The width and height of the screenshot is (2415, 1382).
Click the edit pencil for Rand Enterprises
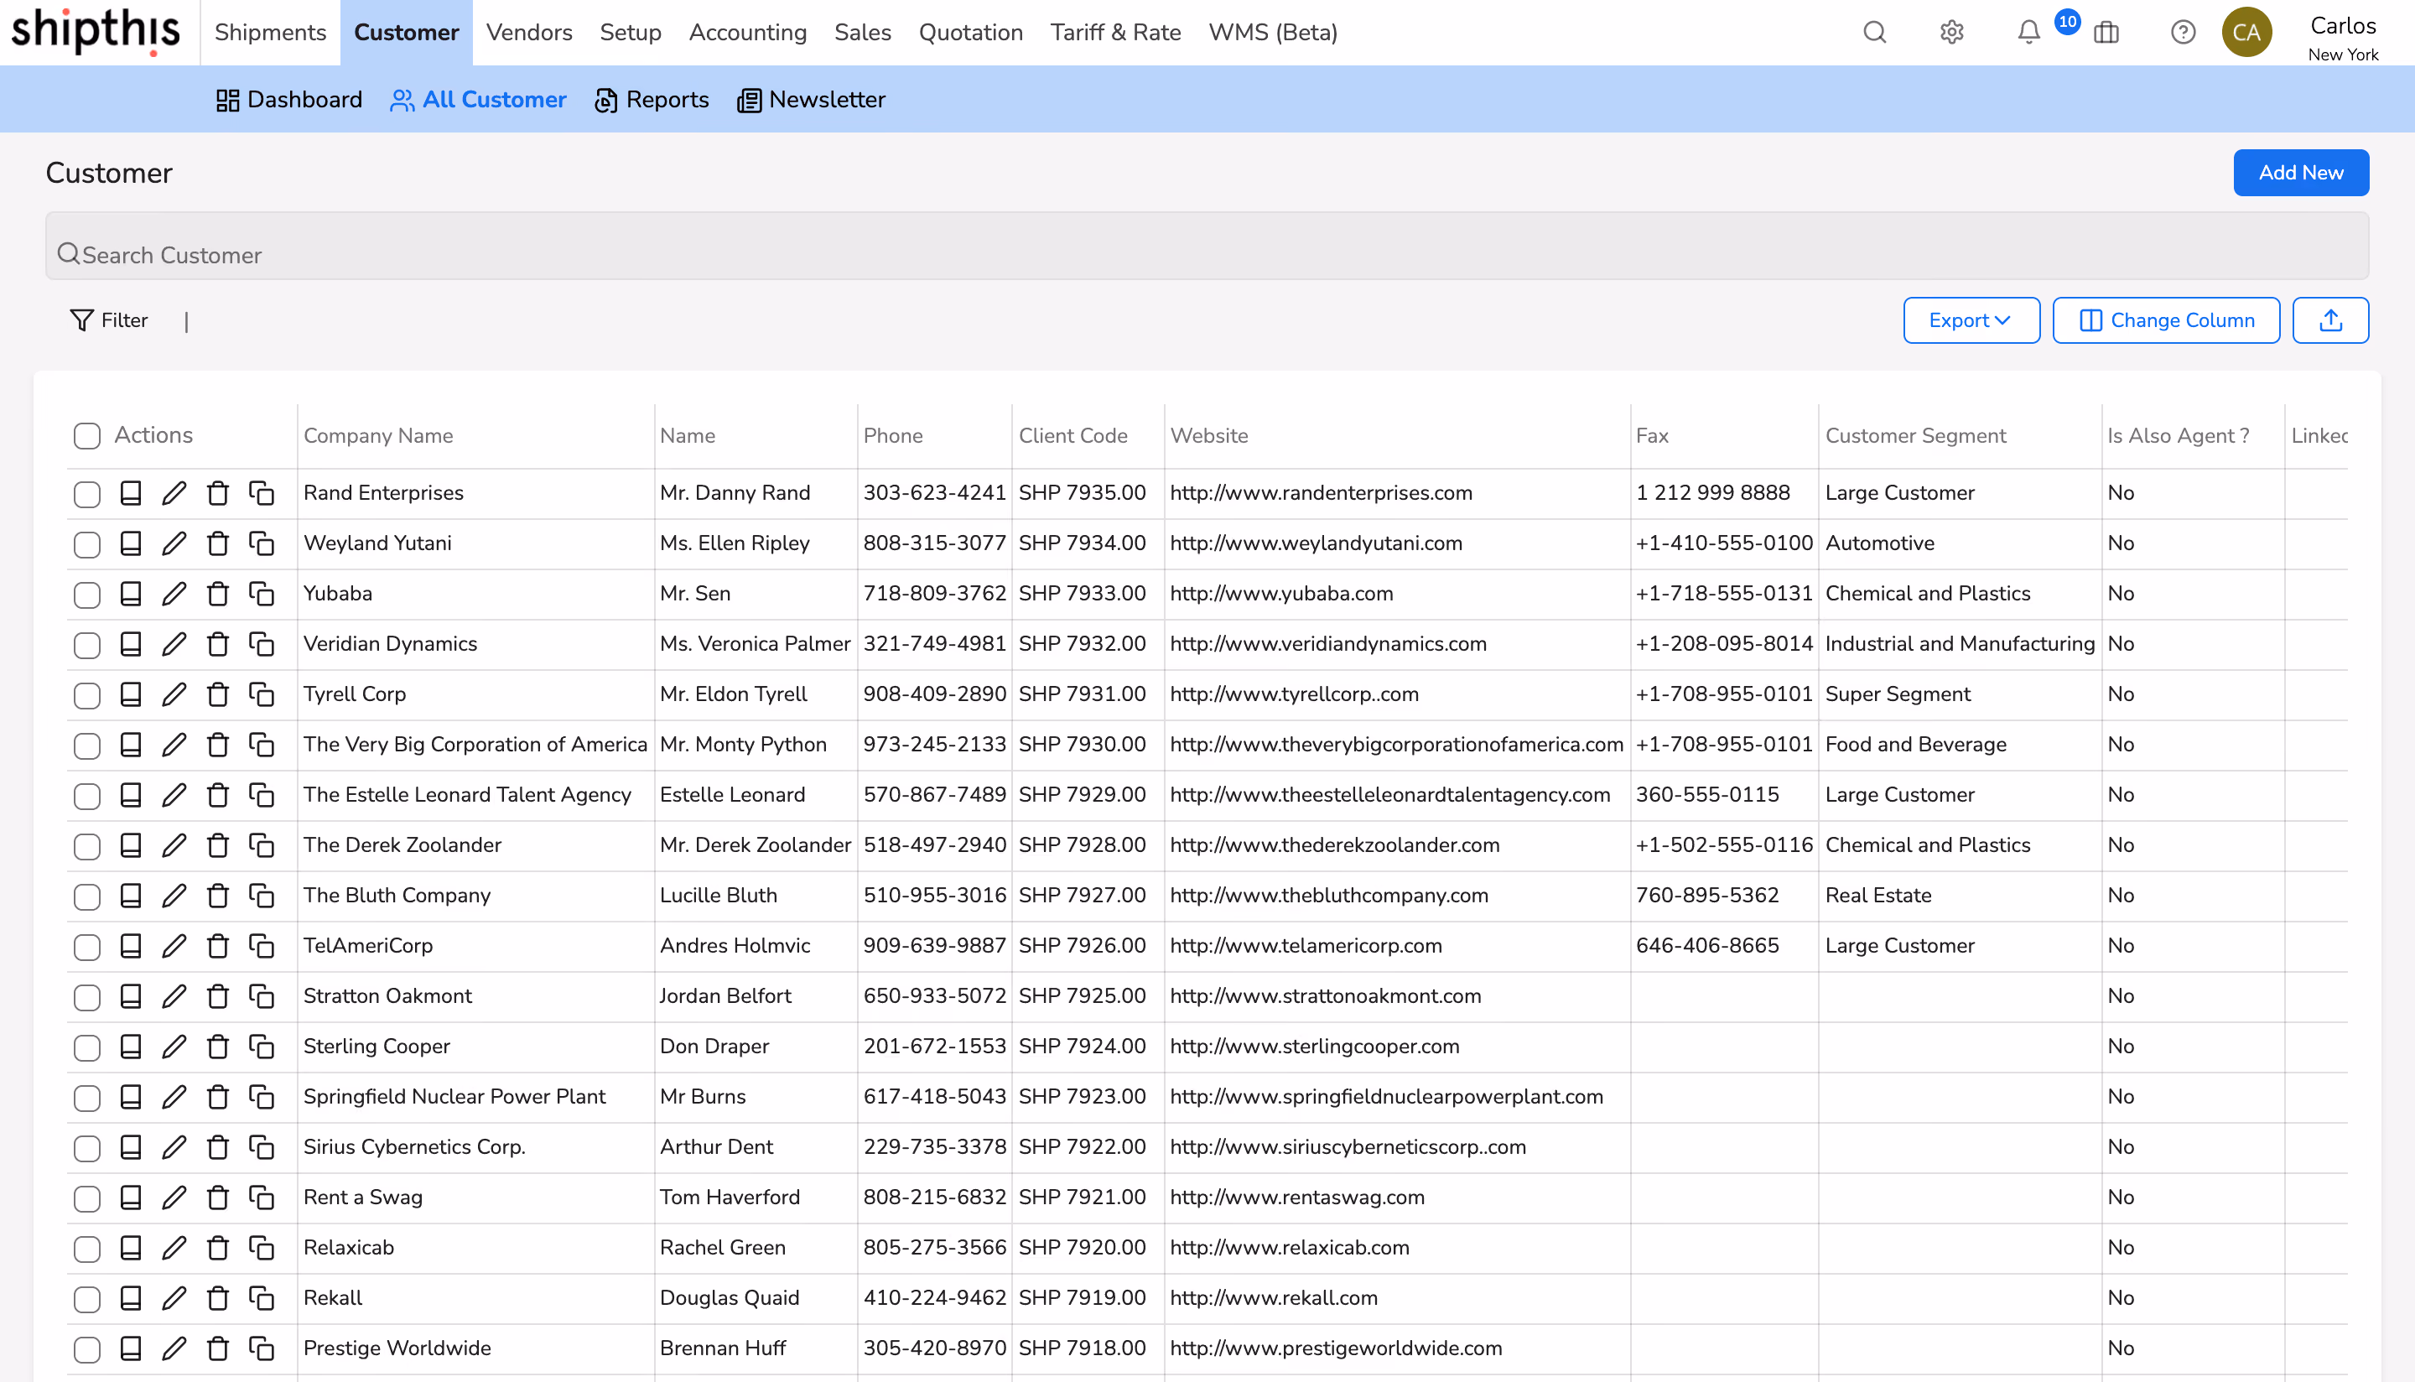174,492
